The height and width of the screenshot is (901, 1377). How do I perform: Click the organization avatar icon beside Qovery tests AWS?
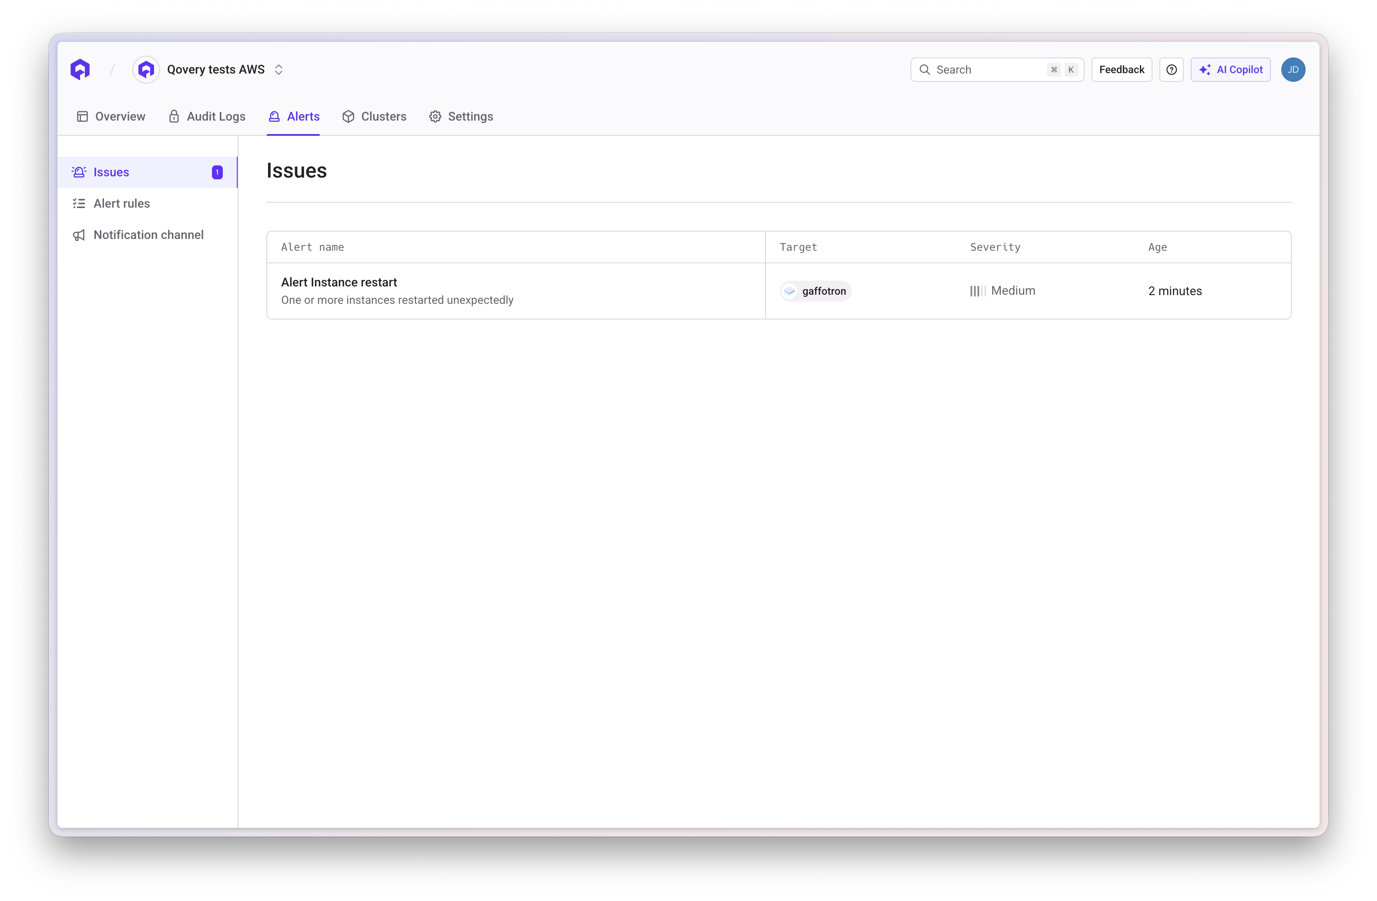point(146,70)
